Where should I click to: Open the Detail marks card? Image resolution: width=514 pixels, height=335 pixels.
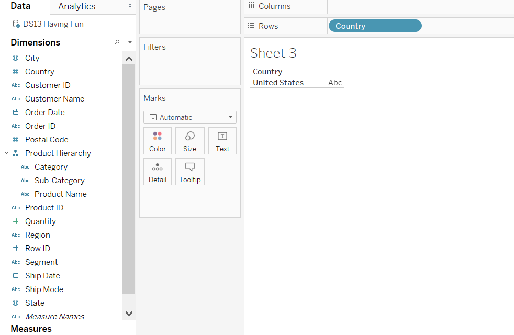pos(157,172)
